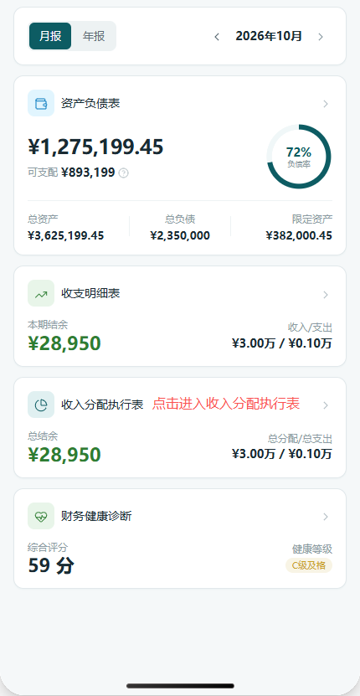Open the 财务健康诊断 heart icon

point(41,516)
